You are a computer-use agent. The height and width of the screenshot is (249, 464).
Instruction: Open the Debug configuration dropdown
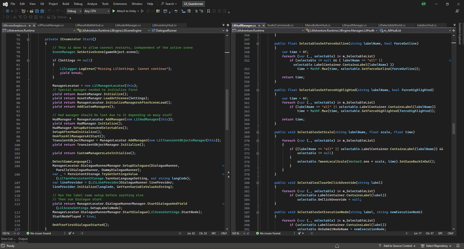(74, 11)
